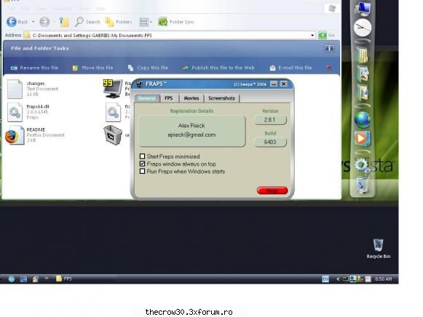Enable Start Fraps minimized checkbox

pos(143,156)
